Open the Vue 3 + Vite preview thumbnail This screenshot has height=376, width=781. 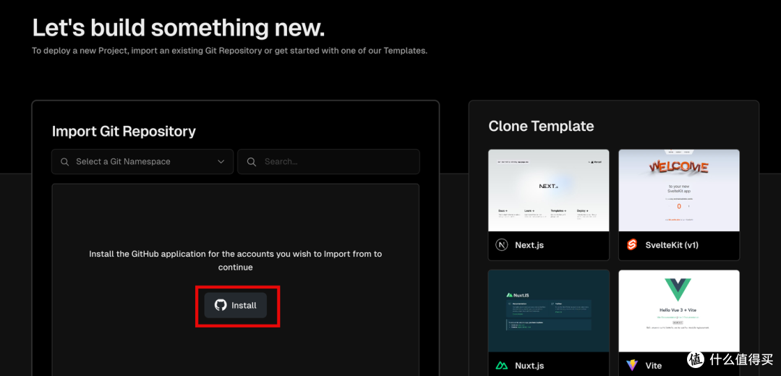point(679,311)
